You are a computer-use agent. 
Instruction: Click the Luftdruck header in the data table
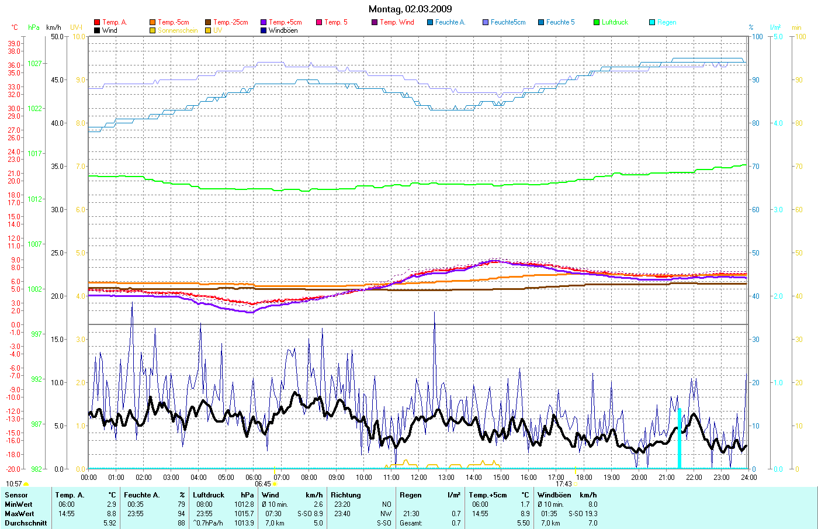[x=209, y=495]
